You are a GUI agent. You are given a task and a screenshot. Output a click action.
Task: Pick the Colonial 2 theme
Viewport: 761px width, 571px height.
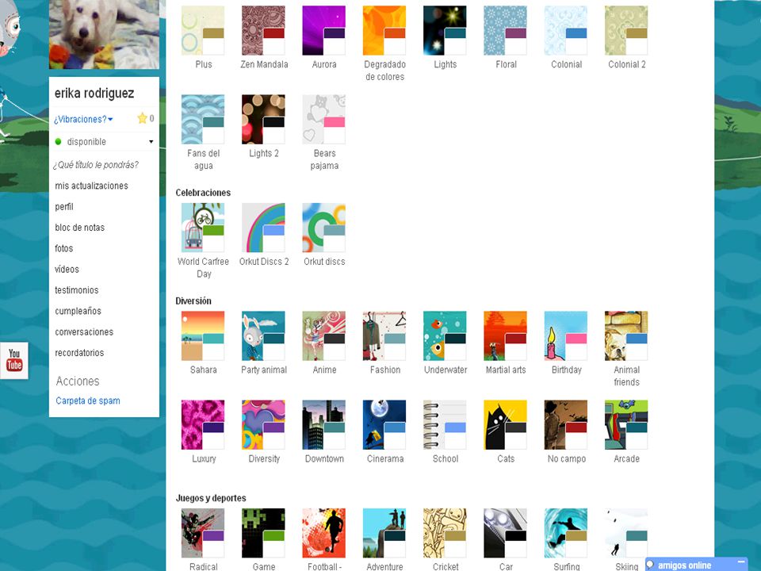(626, 30)
